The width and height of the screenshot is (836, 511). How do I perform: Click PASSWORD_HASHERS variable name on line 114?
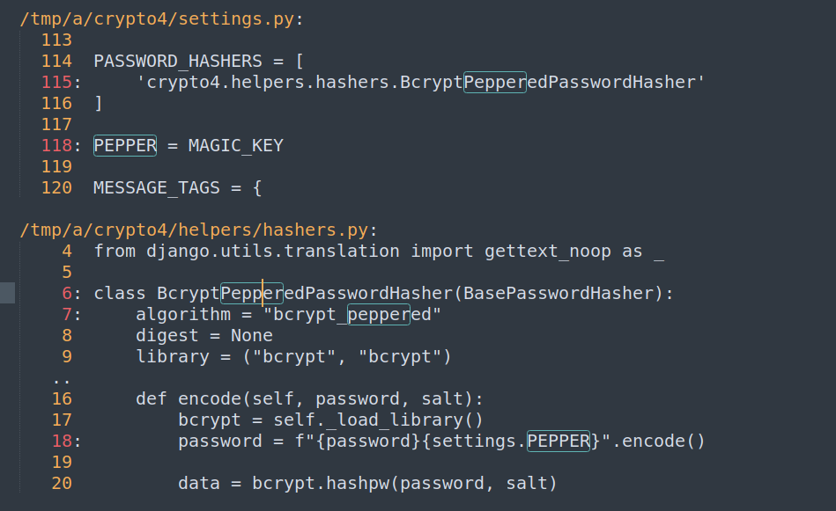(177, 61)
